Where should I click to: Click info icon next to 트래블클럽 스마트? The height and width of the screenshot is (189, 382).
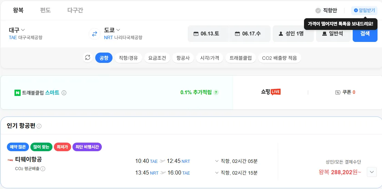click(64, 93)
